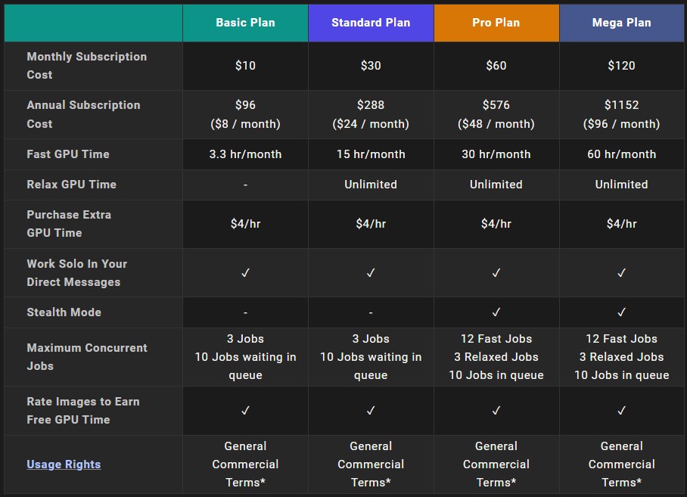
Task: Click Rate Images checkmark for Mega Plan
Action: point(622,411)
